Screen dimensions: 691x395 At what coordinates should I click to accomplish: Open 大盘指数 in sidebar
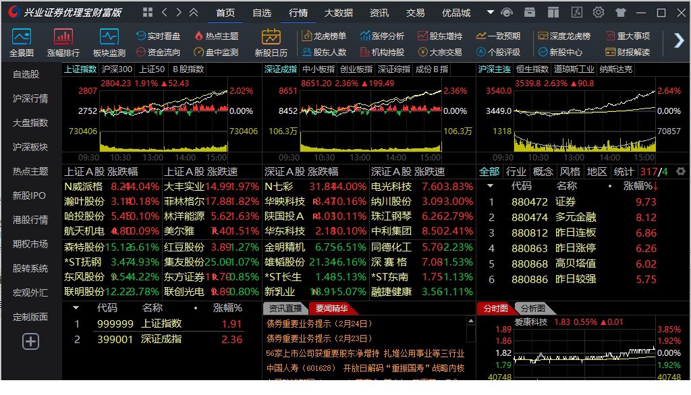30,123
